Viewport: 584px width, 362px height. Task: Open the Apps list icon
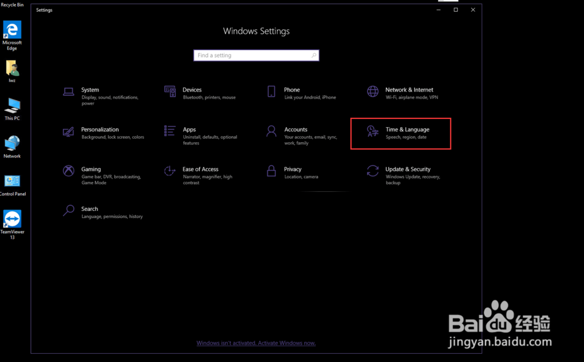[x=170, y=131]
